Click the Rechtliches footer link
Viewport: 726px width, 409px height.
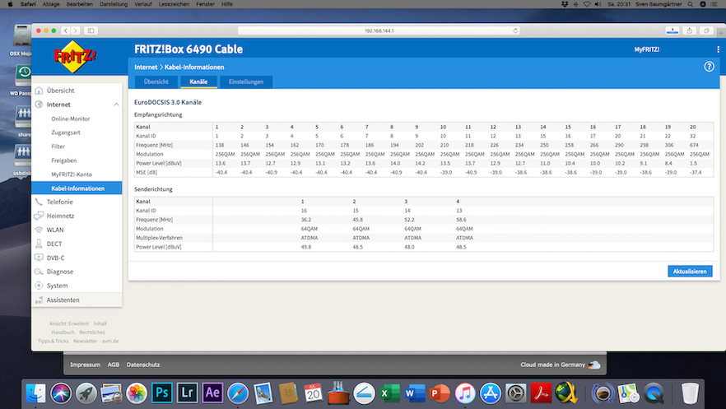pyautogui.click(x=92, y=332)
